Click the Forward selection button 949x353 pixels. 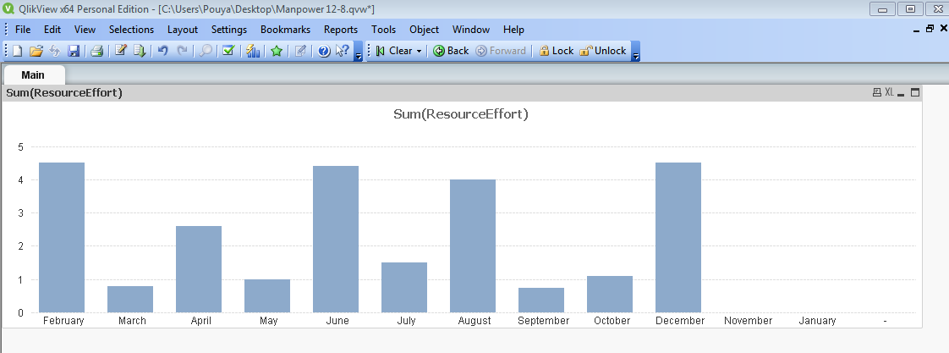[501, 51]
